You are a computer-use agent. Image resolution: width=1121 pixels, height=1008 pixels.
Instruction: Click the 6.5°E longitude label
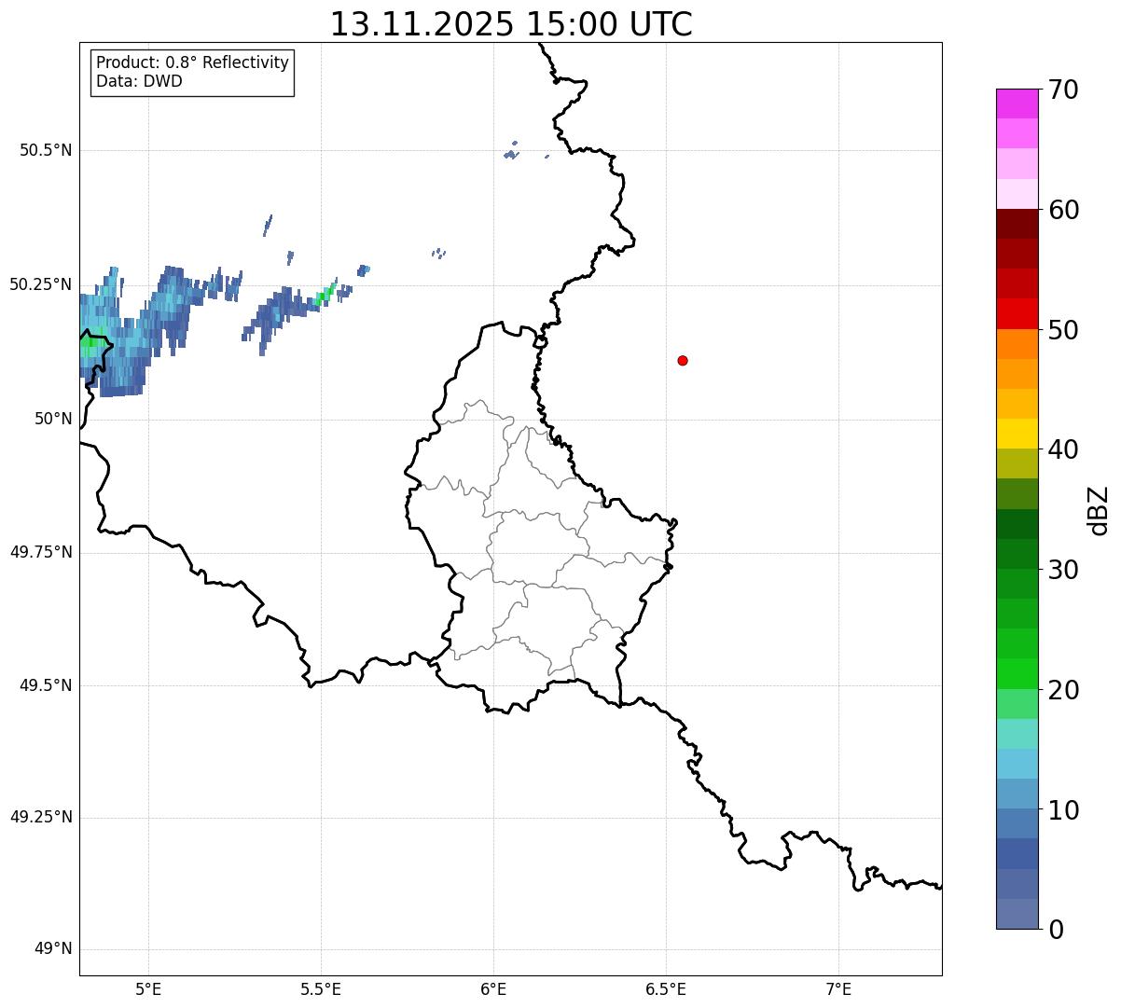tap(666, 988)
